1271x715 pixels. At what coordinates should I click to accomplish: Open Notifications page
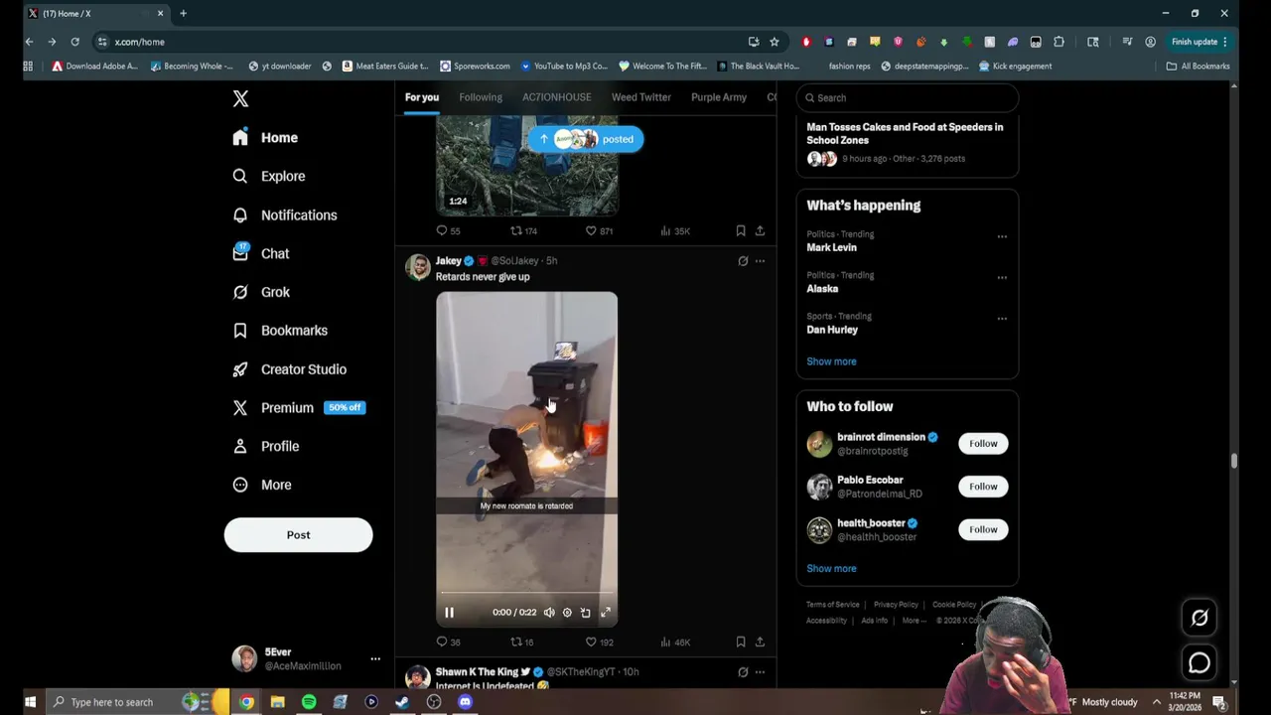pos(284,214)
